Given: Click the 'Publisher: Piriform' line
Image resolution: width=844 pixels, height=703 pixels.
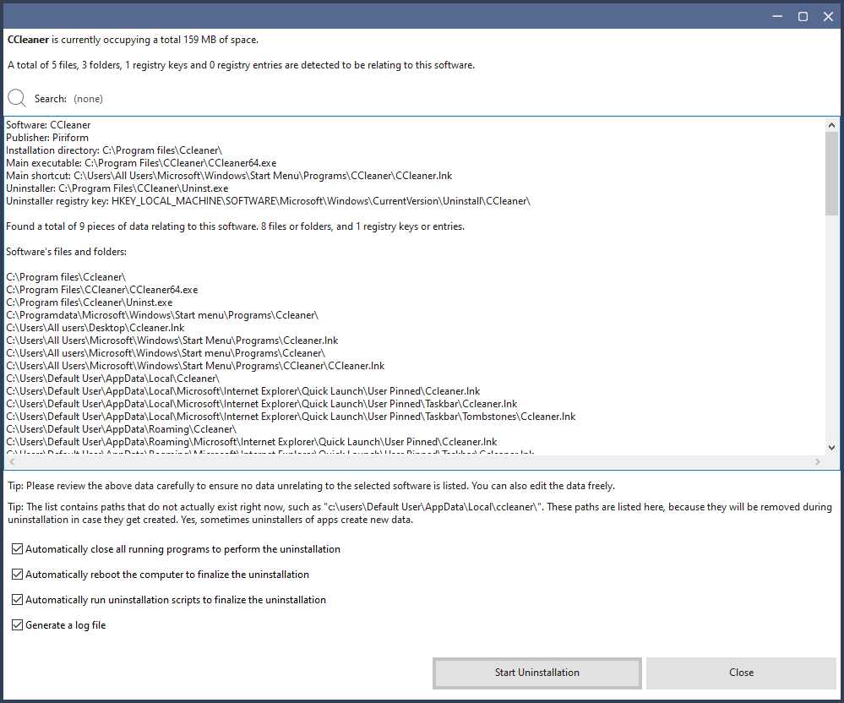Looking at the screenshot, I should coord(47,138).
